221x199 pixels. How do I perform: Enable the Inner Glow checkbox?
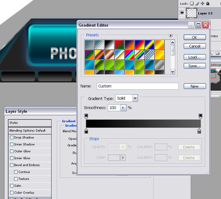12,158
